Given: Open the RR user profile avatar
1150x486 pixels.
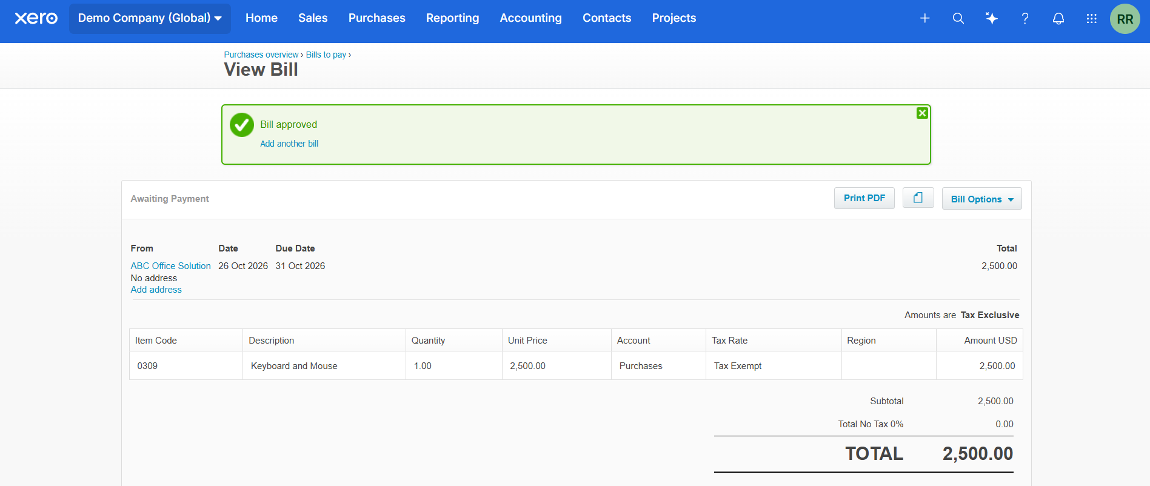Looking at the screenshot, I should (x=1125, y=19).
